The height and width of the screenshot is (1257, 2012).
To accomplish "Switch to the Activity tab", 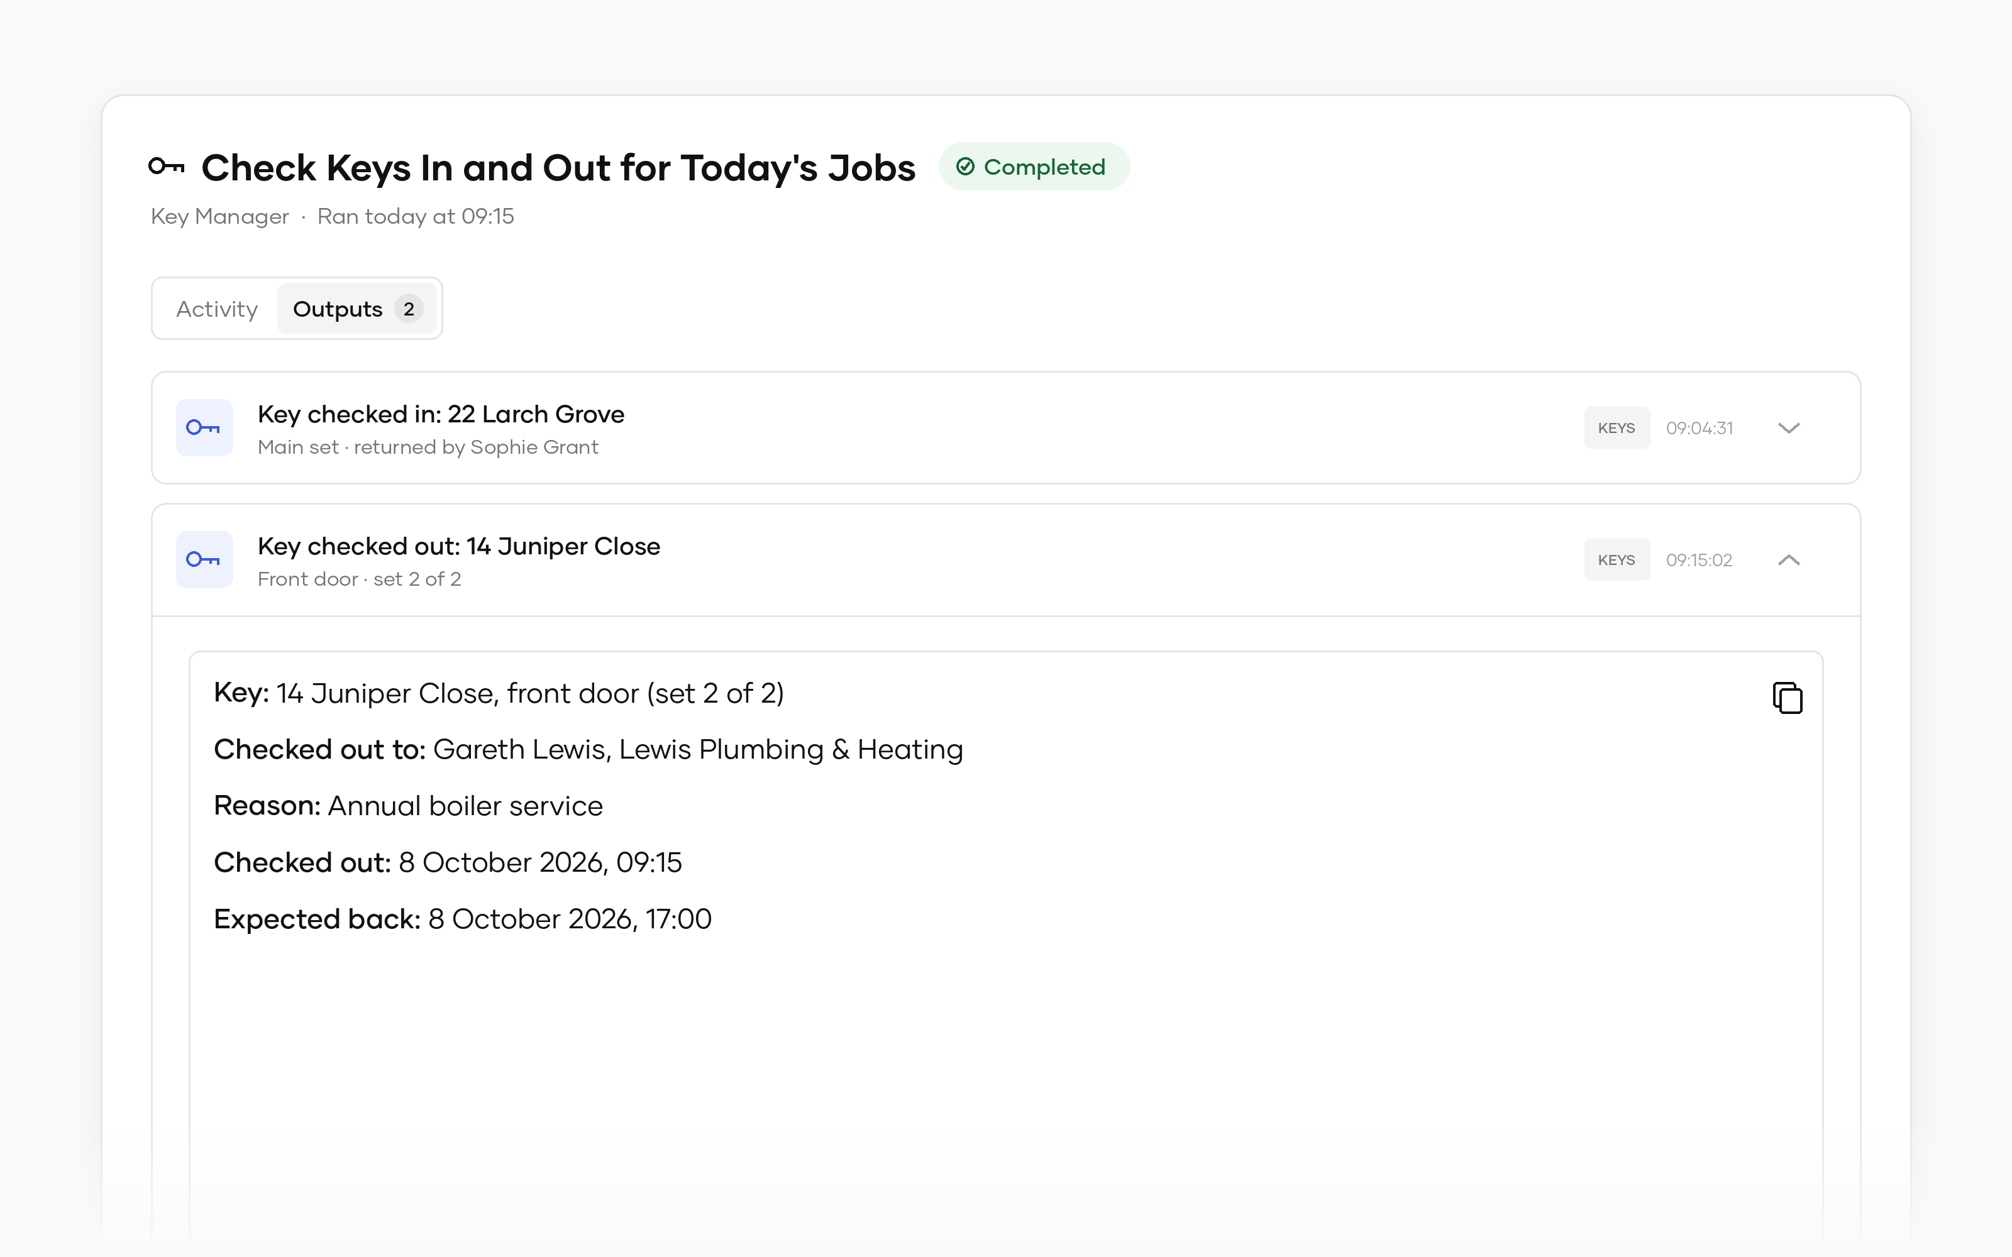I will pyautogui.click(x=217, y=309).
